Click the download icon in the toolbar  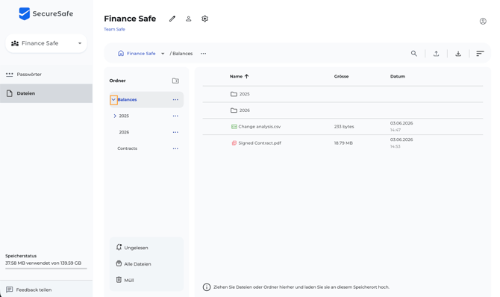[x=458, y=54]
